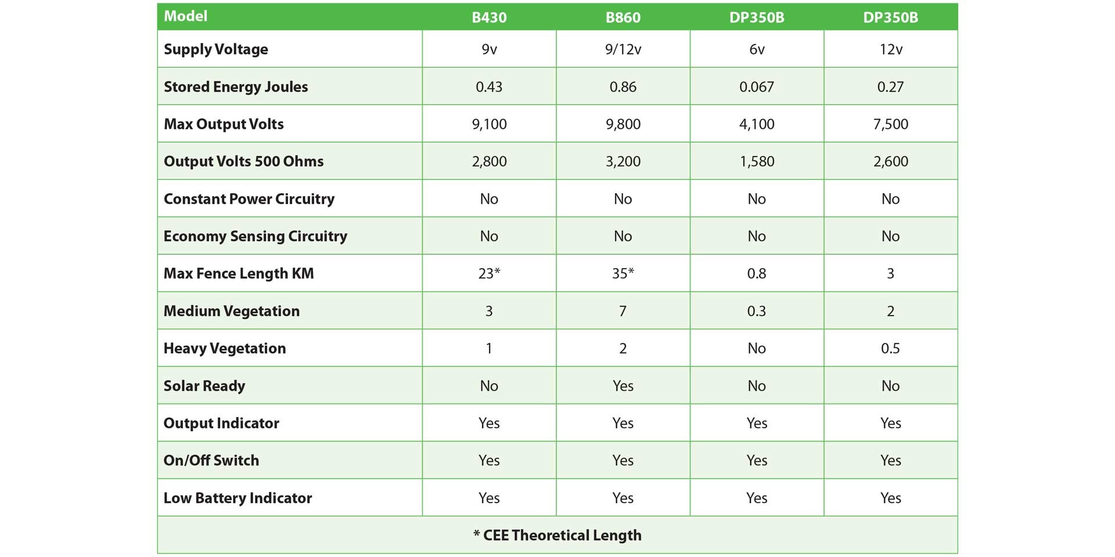This screenshot has width=1115, height=557.
Task: Select the Yes cell in Solar Ready row
Action: click(623, 386)
